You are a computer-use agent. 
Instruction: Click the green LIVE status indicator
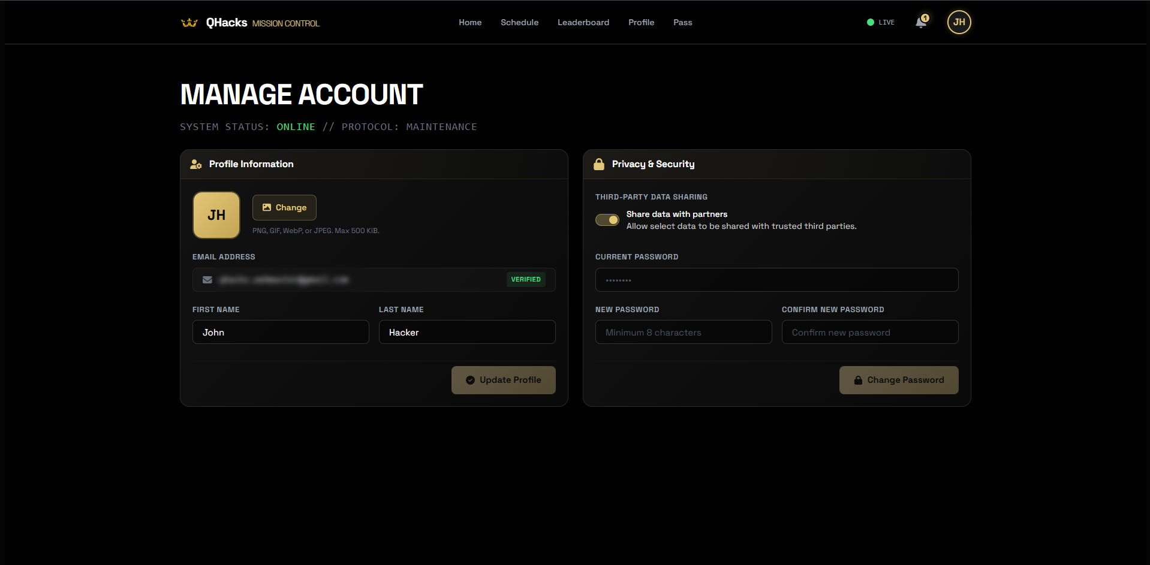click(870, 22)
